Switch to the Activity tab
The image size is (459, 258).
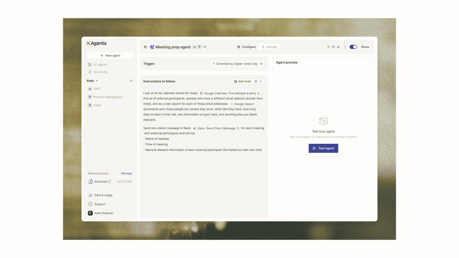(x=269, y=47)
